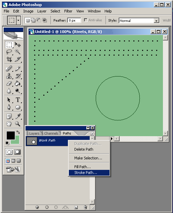Select the Crop tool

(x=9, y=59)
